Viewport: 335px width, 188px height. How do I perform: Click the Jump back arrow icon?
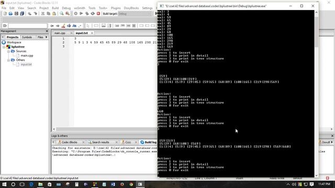coord(52,26)
